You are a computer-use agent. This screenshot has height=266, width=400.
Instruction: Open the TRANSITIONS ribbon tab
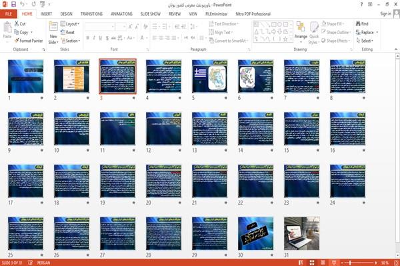coord(91,14)
